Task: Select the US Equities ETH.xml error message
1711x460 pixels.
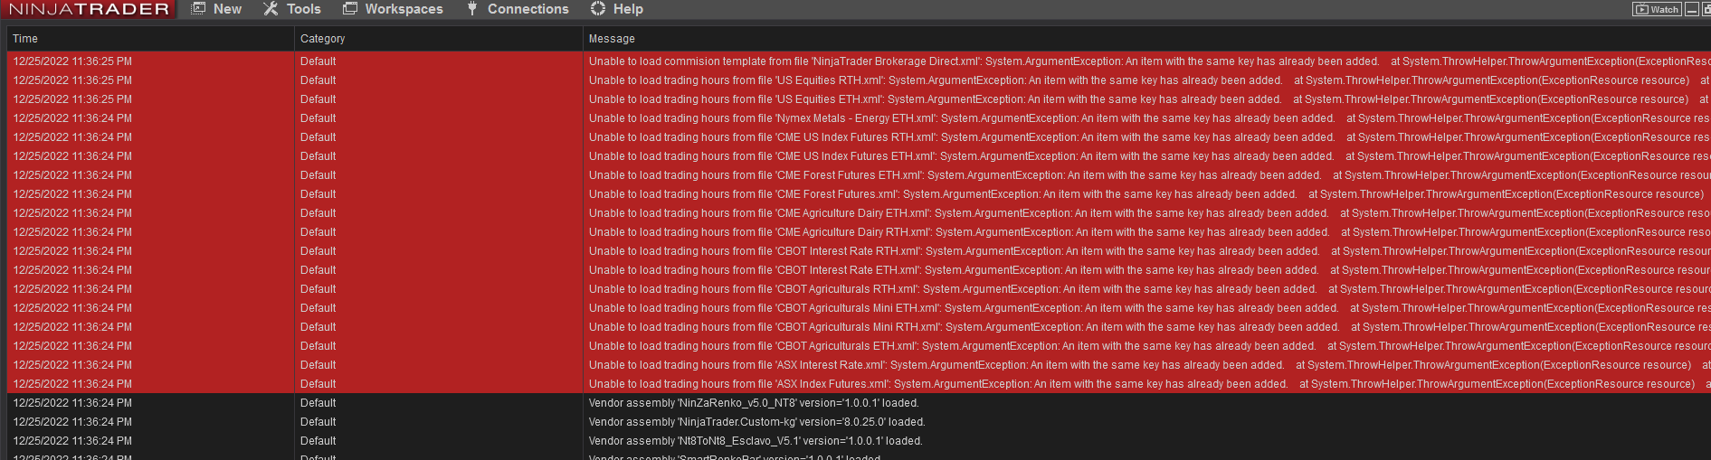Action: 1149,99
